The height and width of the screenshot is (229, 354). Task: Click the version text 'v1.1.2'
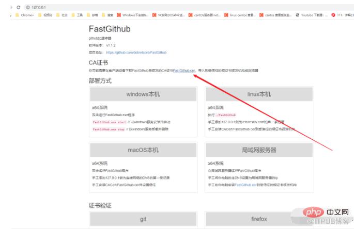pos(111,45)
